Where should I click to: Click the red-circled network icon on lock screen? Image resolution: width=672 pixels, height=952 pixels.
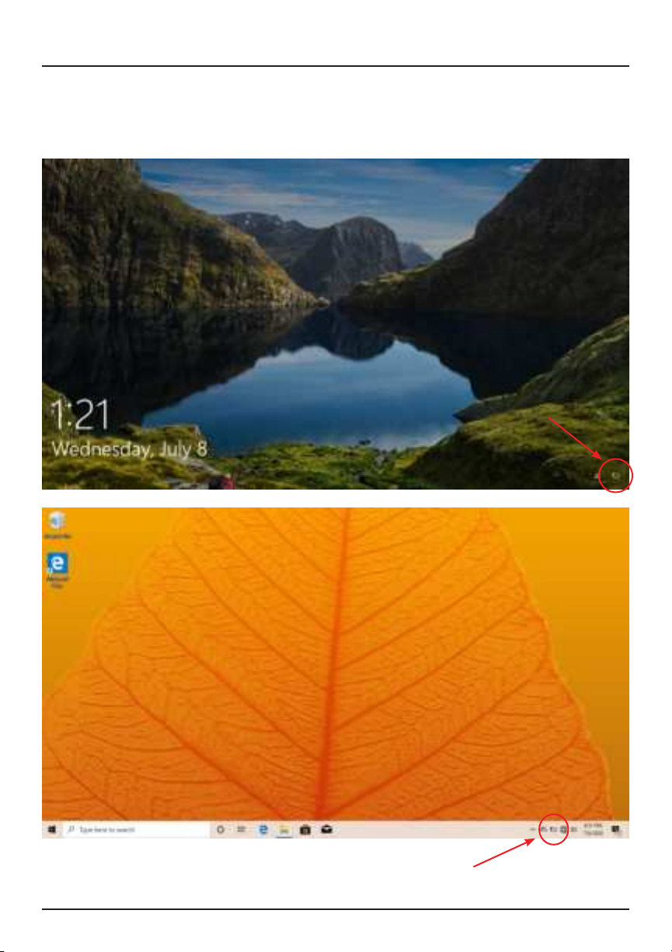(x=617, y=475)
